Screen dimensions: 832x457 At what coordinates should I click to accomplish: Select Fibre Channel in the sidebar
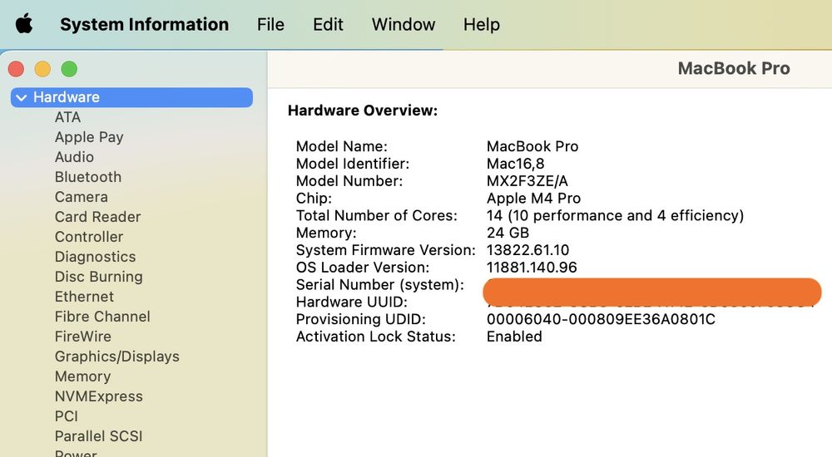coord(102,317)
